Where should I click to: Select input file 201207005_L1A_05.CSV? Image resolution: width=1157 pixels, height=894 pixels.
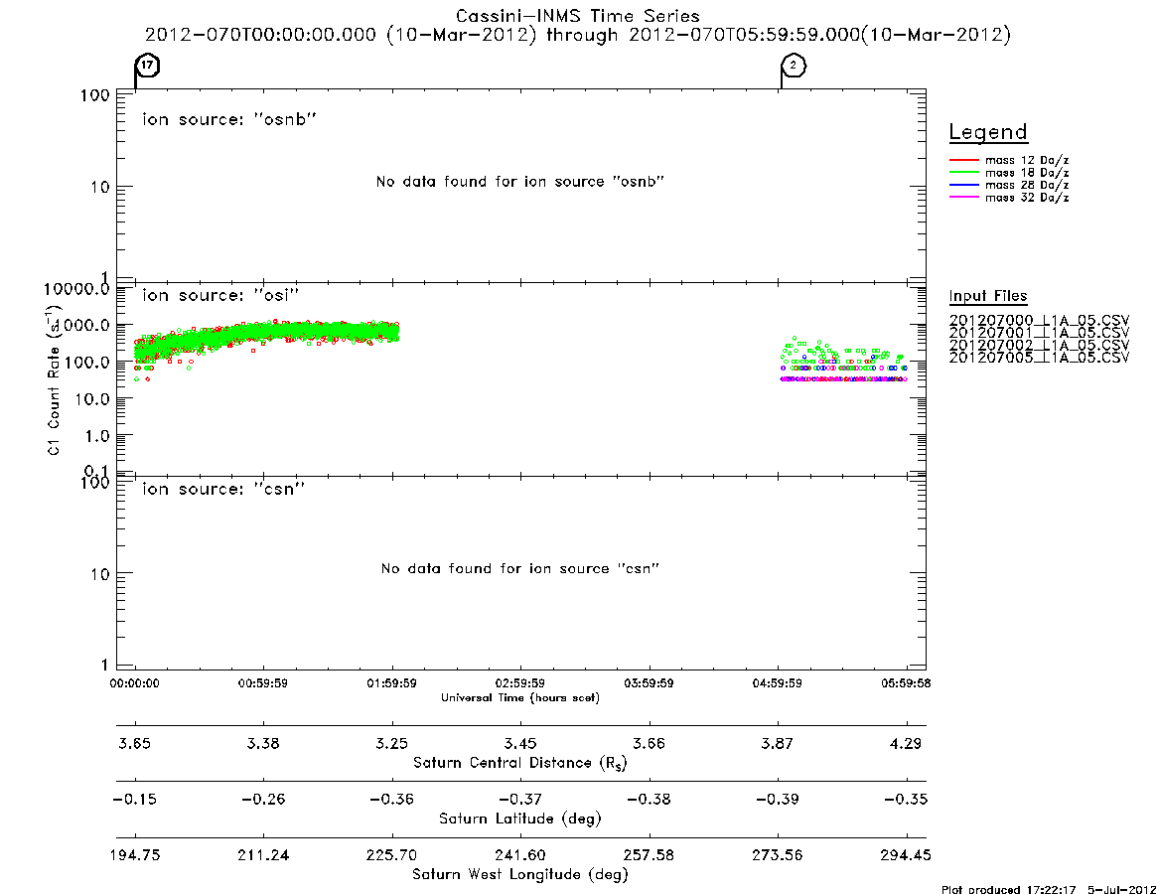click(1039, 358)
